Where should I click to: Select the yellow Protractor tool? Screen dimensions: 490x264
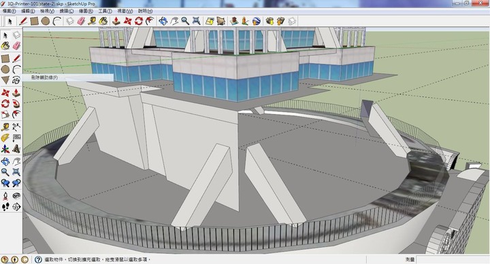pos(5,138)
